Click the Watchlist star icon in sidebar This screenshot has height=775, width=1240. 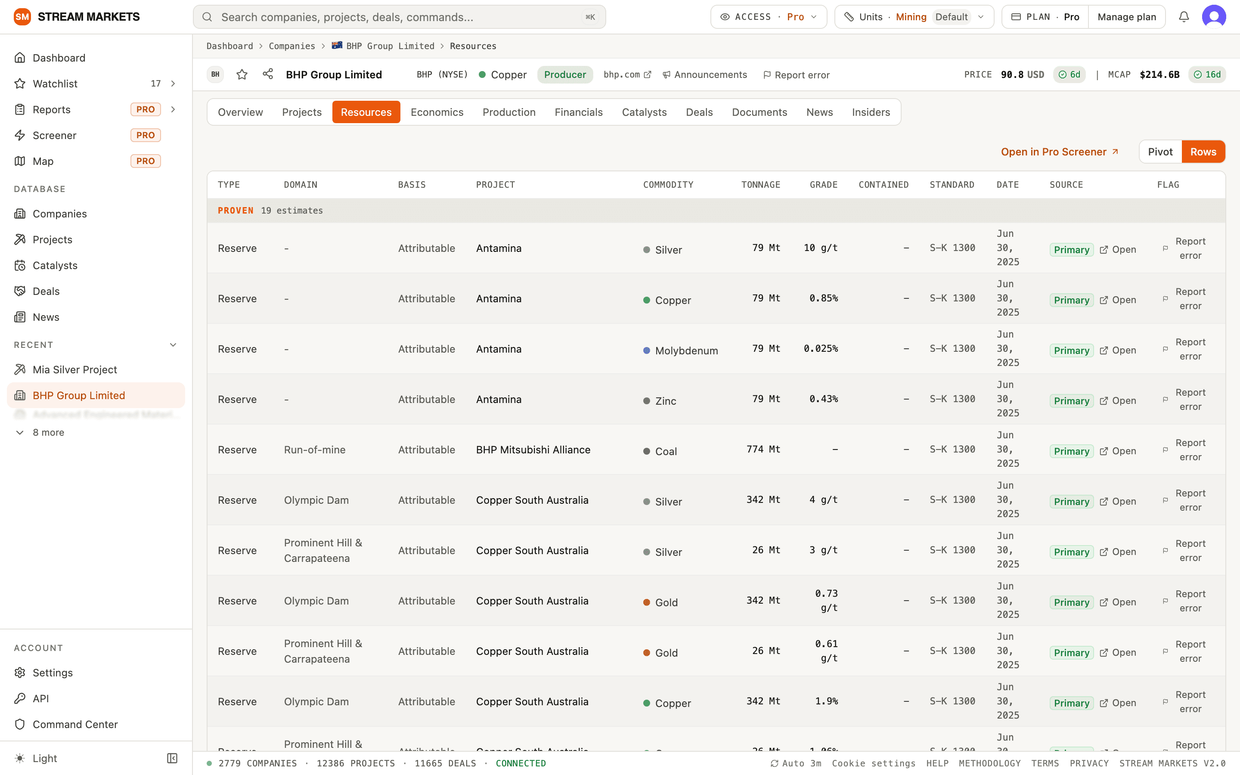(20, 84)
